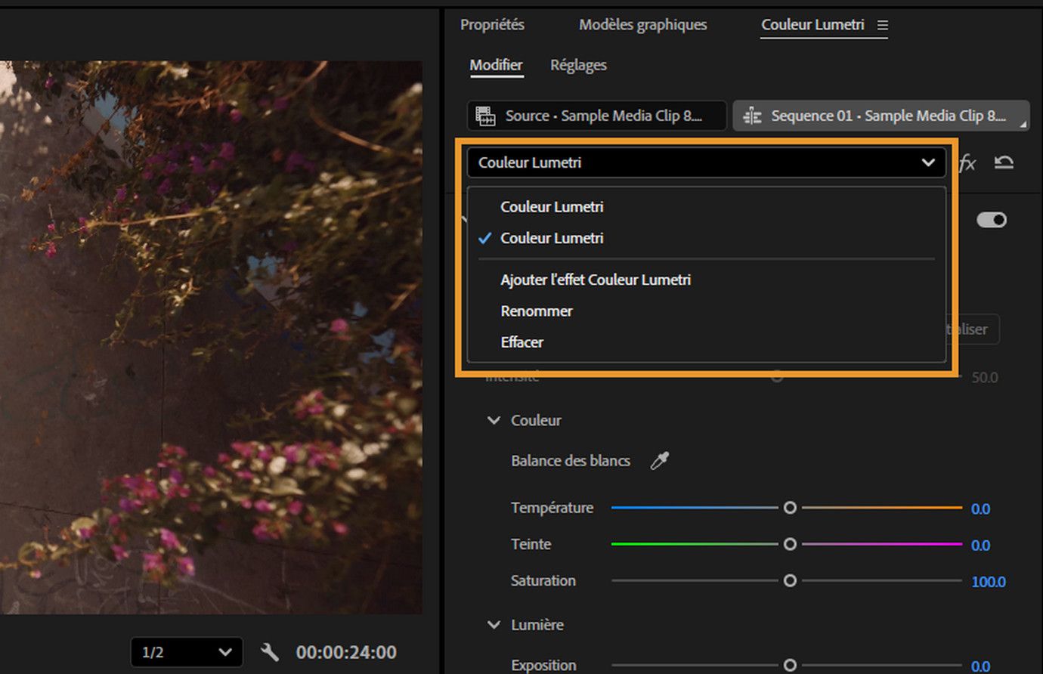Image resolution: width=1043 pixels, height=674 pixels.
Task: Open the Couleur Lumetri effect dropdown
Action: (x=928, y=162)
